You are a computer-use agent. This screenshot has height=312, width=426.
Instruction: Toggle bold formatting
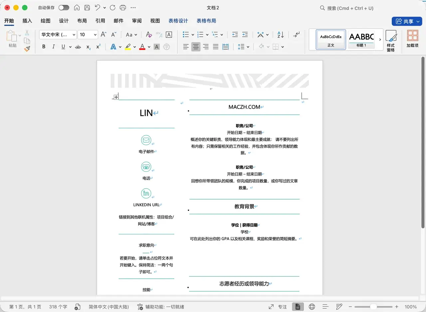44,47
